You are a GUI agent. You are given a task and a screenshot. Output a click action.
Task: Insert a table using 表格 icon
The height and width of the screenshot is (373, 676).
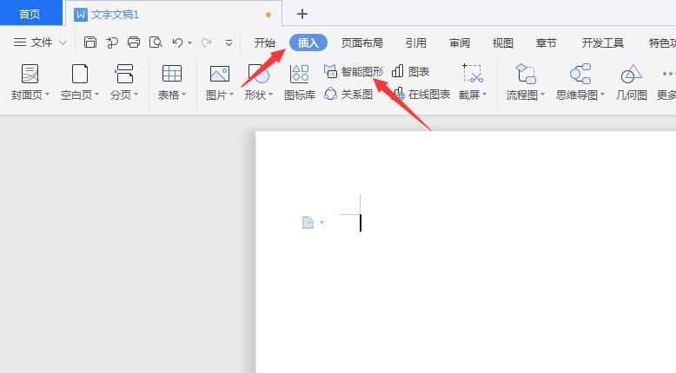172,75
